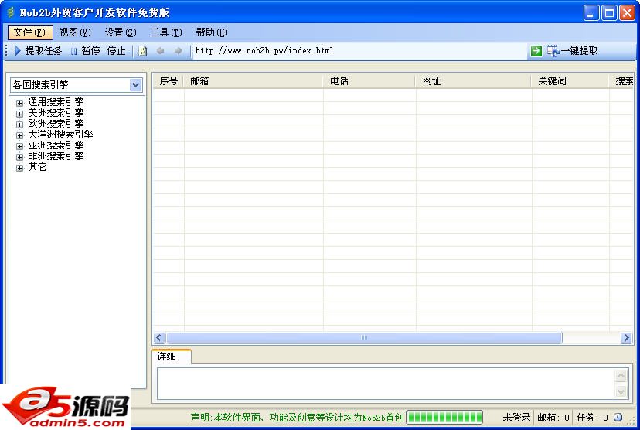Click the table's scroll right arrow

(626, 338)
